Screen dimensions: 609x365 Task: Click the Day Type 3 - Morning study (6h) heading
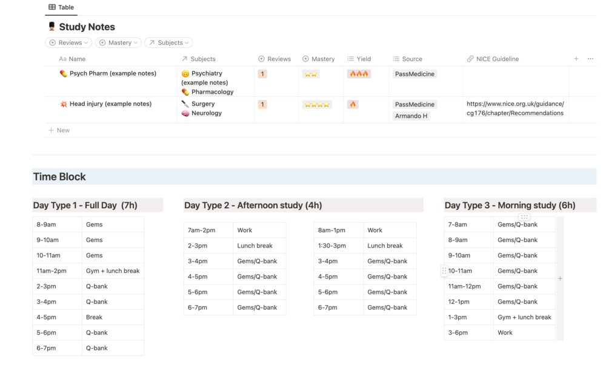click(510, 205)
